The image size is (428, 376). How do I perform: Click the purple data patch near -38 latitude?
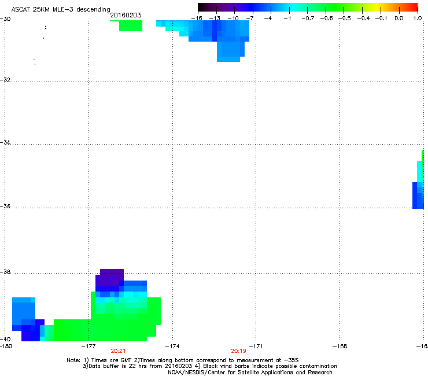pos(110,278)
